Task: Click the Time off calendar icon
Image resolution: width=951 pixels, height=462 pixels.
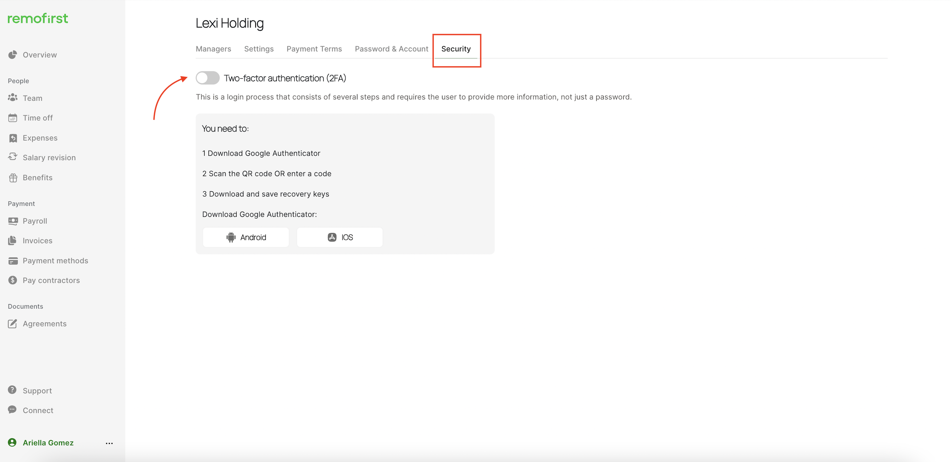Action: pyautogui.click(x=13, y=118)
